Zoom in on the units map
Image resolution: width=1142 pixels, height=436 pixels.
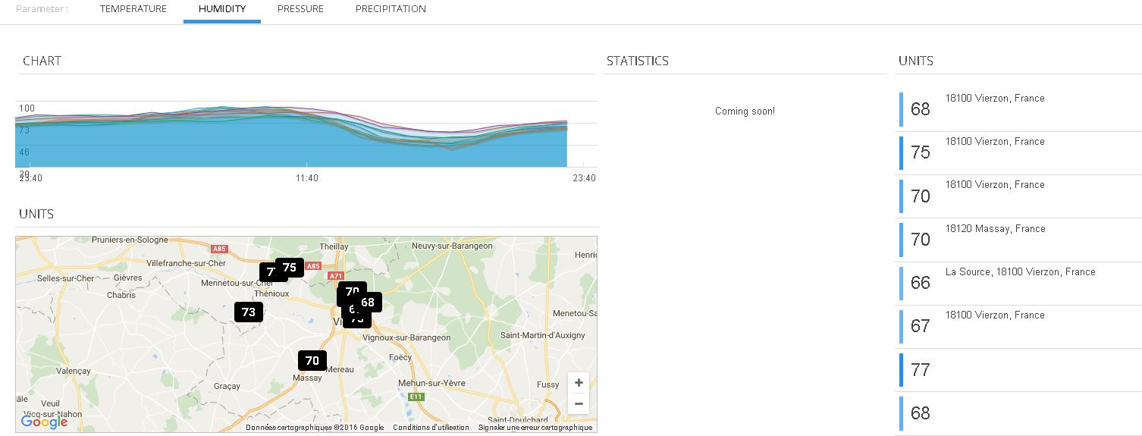point(579,383)
